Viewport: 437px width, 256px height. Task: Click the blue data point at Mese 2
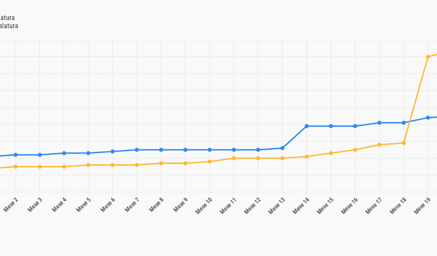[15, 155]
